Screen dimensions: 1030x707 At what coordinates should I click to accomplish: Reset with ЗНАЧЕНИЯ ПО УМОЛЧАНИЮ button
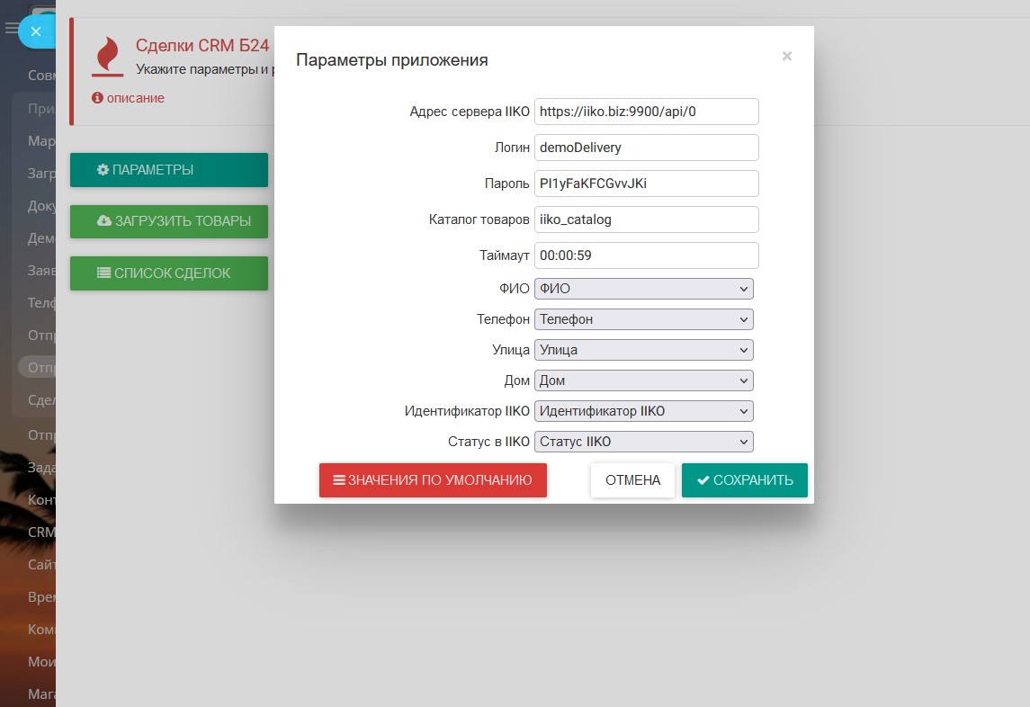[433, 480]
